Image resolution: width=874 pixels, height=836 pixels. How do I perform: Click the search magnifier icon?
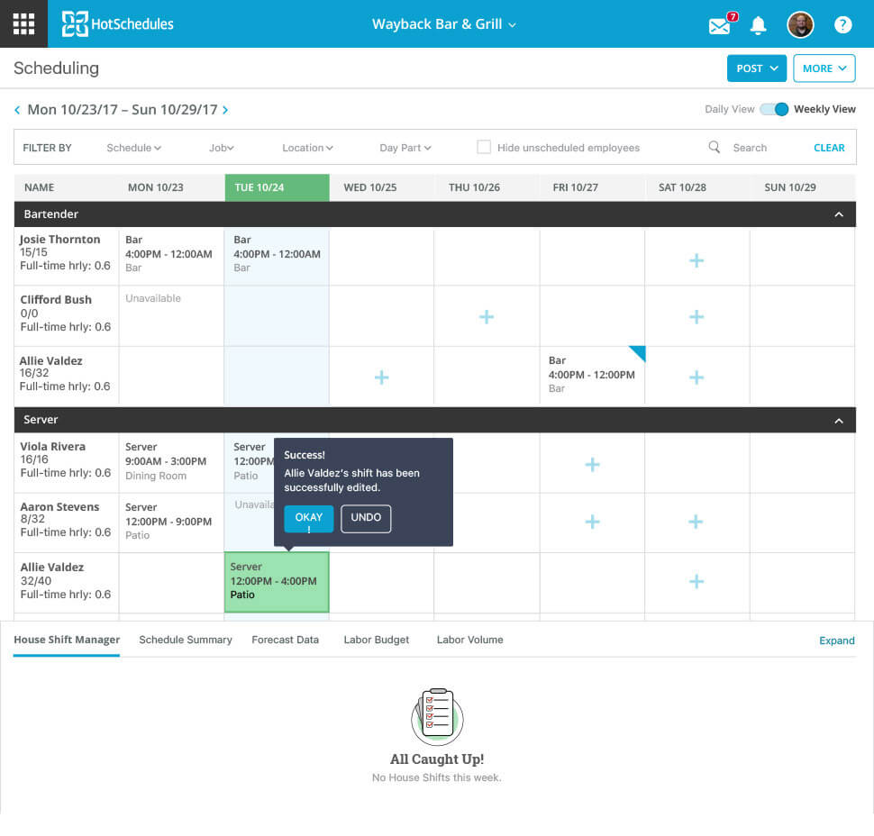tap(715, 147)
